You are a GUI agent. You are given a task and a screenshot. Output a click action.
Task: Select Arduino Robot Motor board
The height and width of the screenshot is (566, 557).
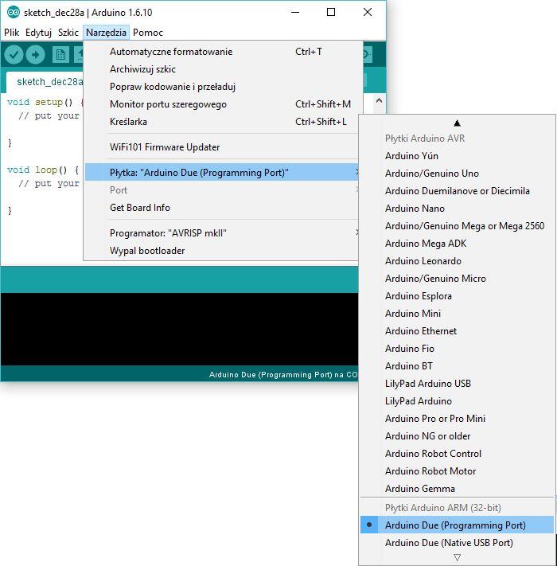(x=457, y=470)
